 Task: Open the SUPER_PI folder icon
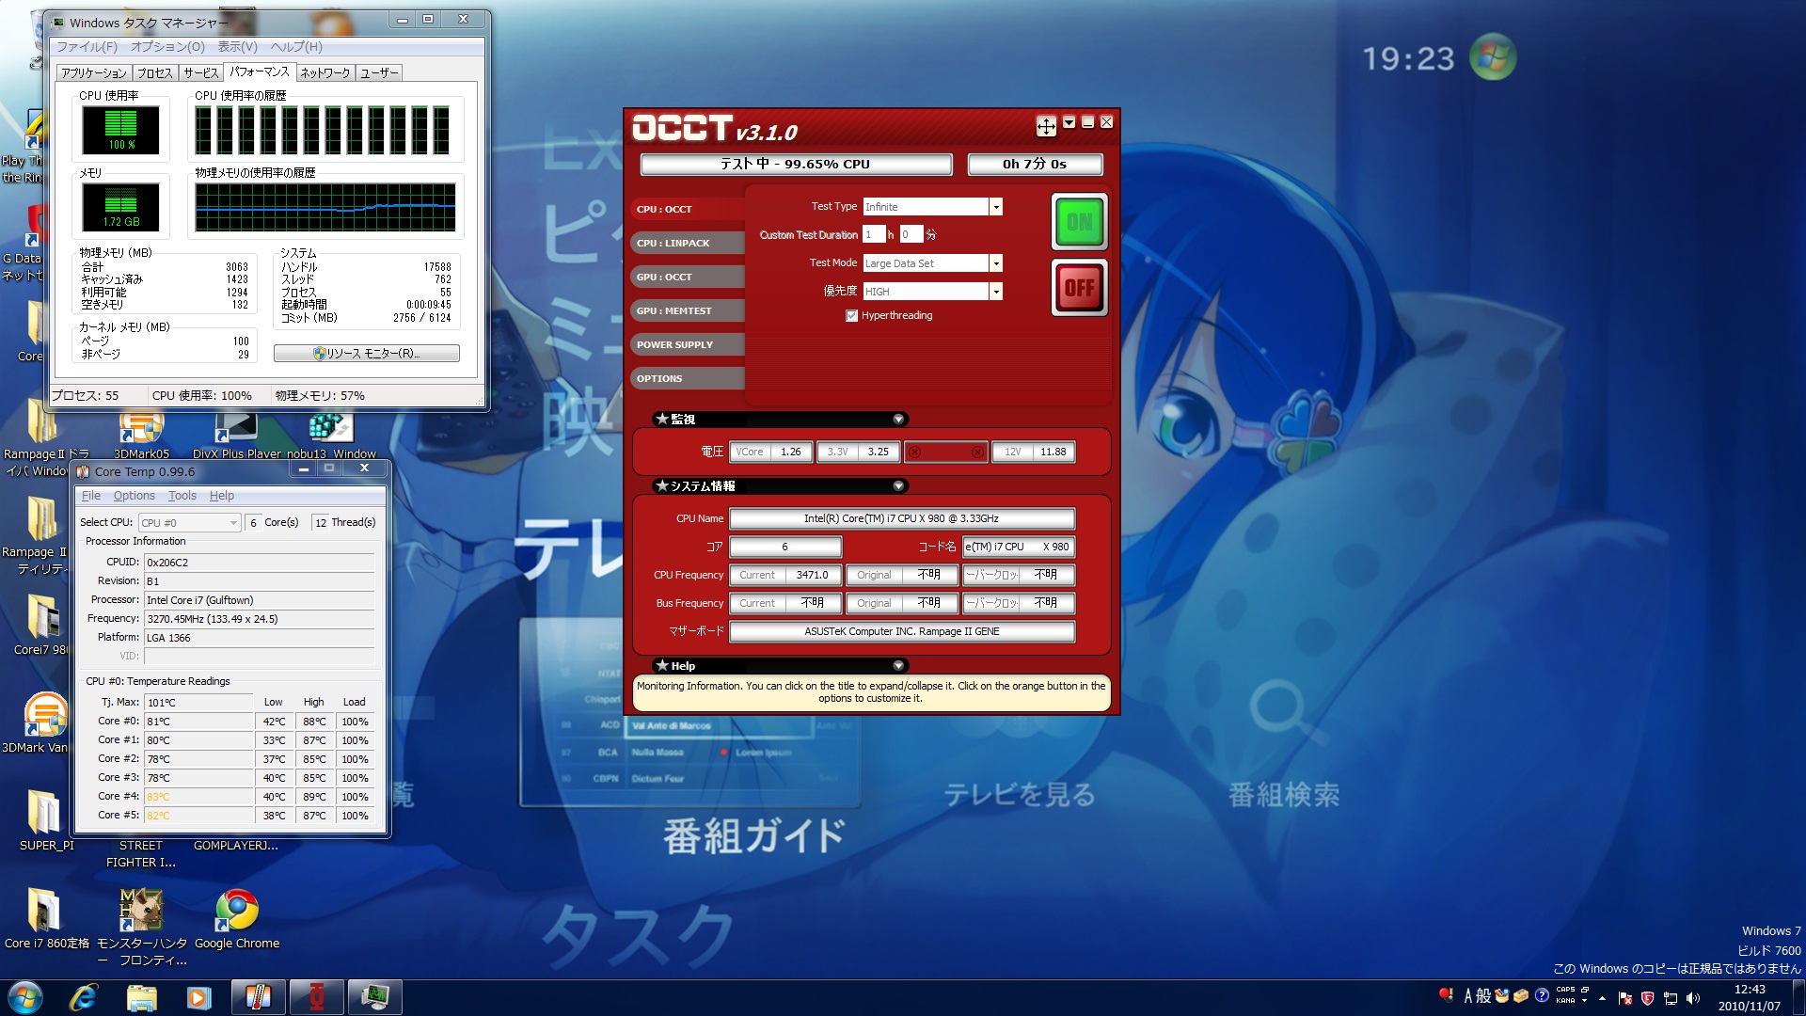44,811
